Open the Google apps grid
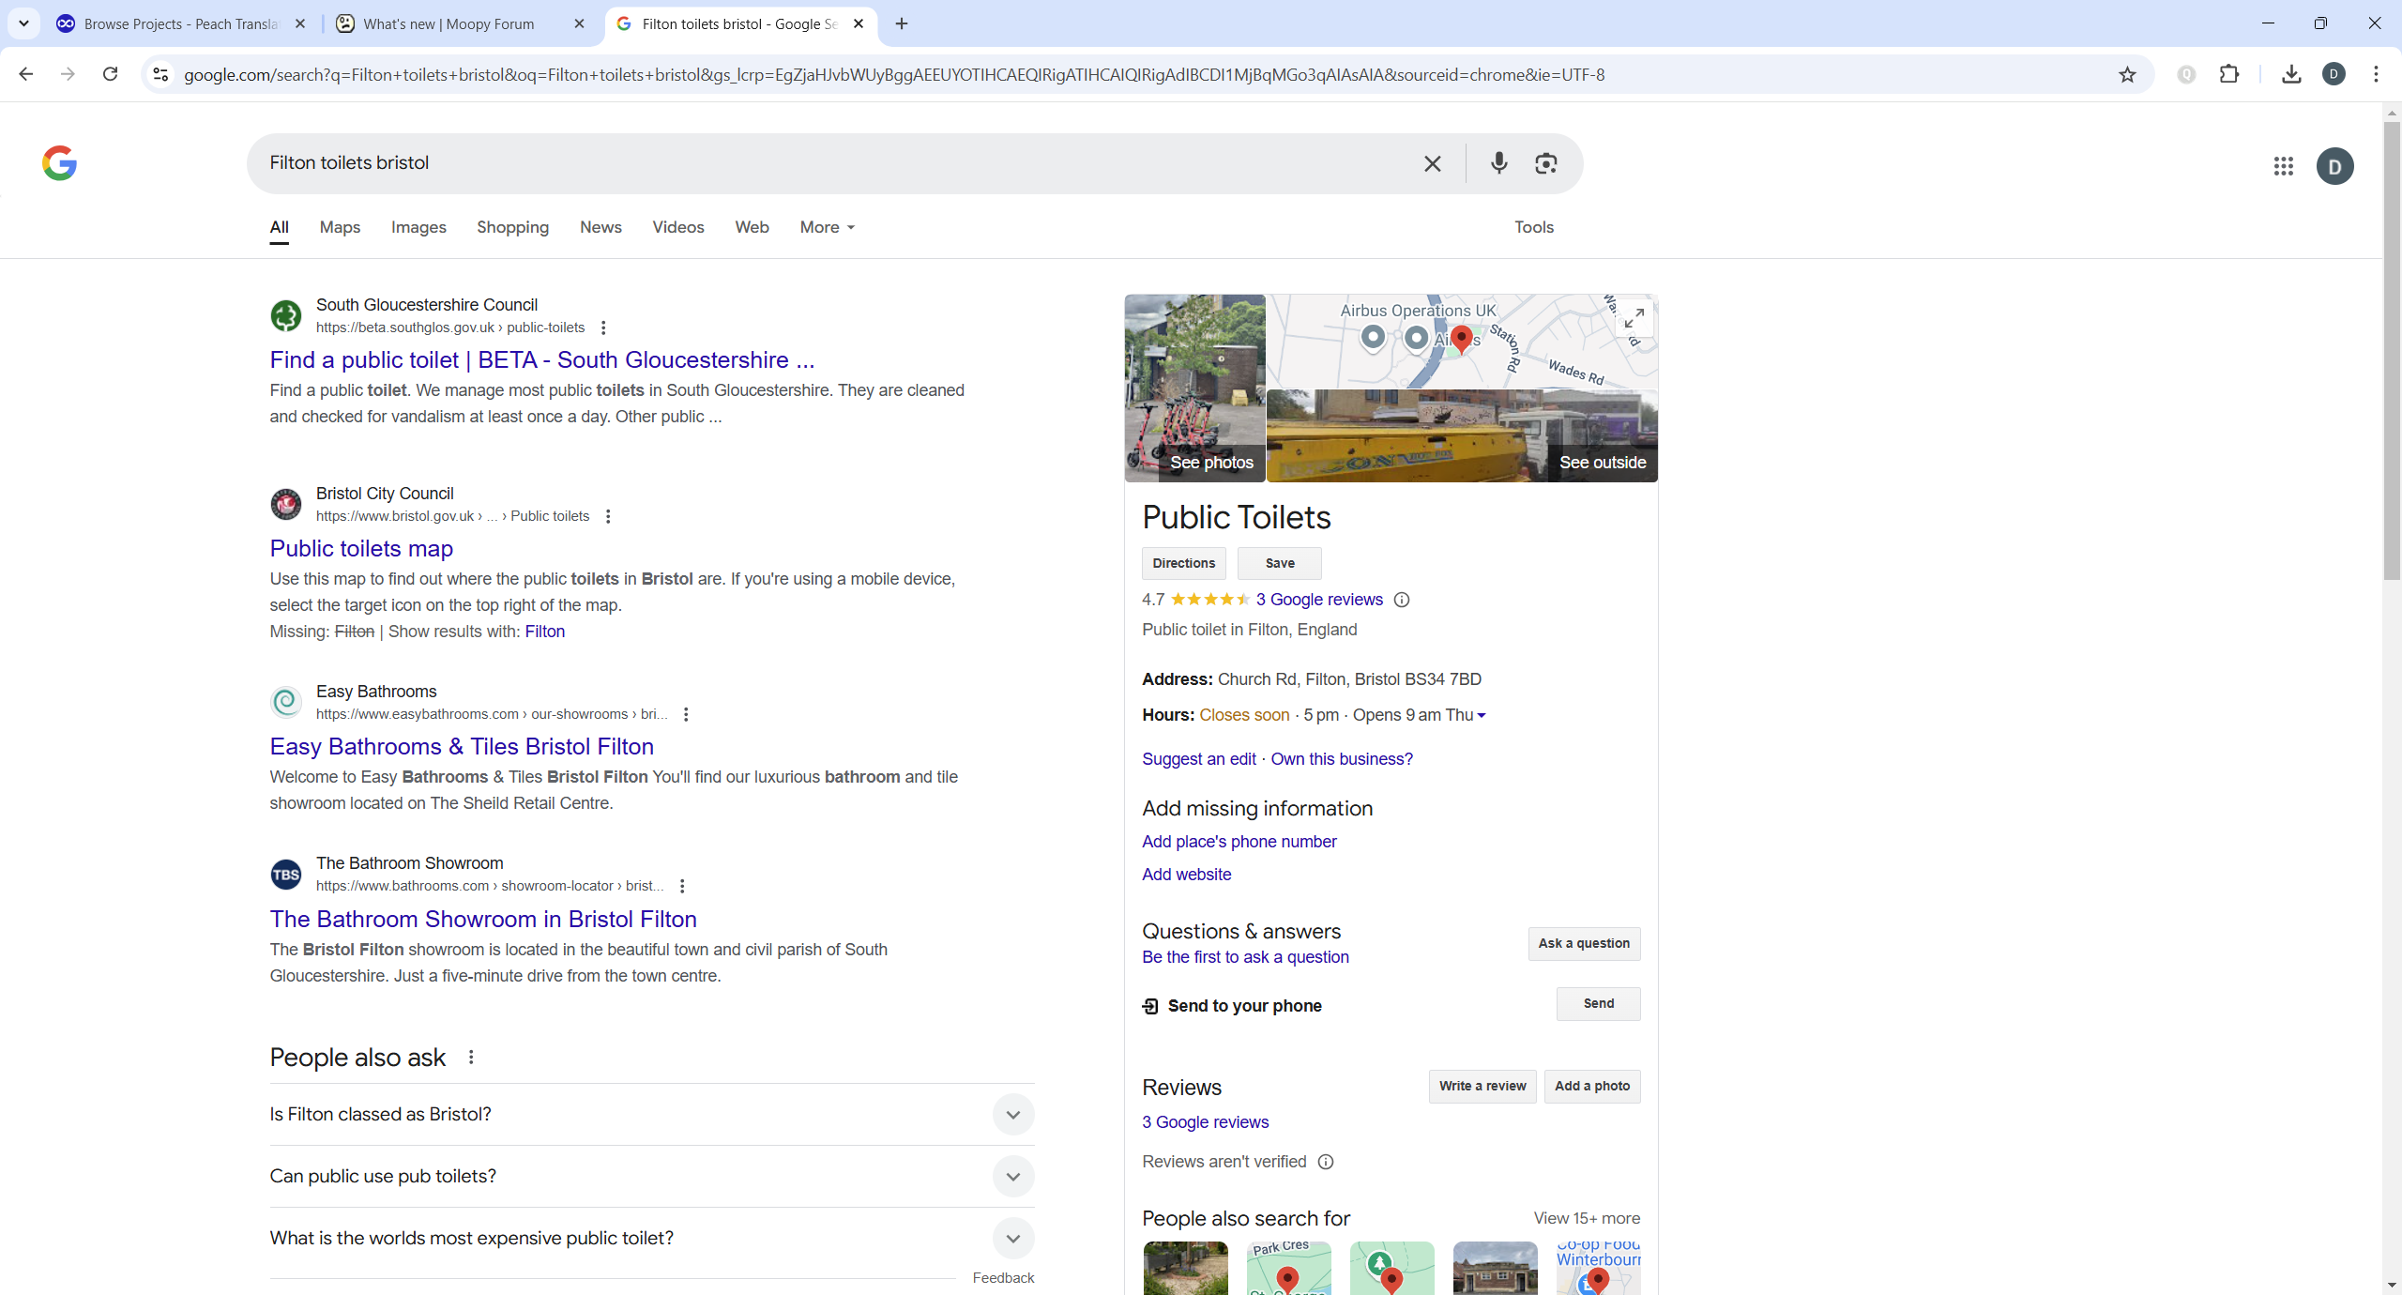 [2283, 166]
